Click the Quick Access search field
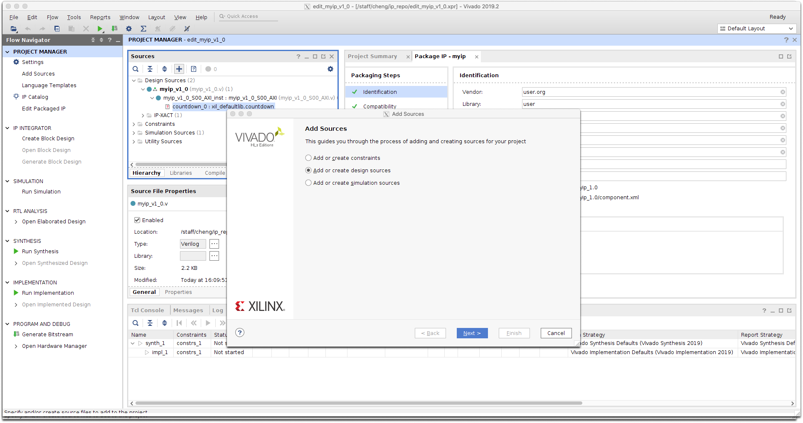The height and width of the screenshot is (423, 803). click(248, 17)
